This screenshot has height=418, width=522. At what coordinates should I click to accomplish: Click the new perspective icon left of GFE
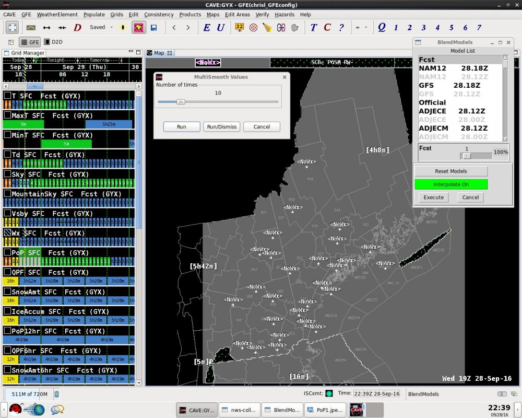(x=11, y=42)
